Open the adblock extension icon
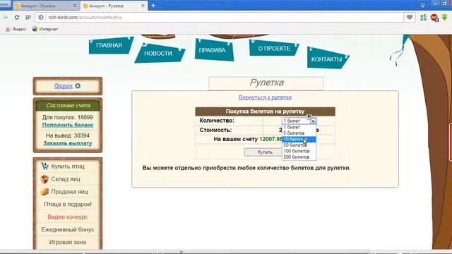Image resolution: width=452 pixels, height=254 pixels. 434,18
